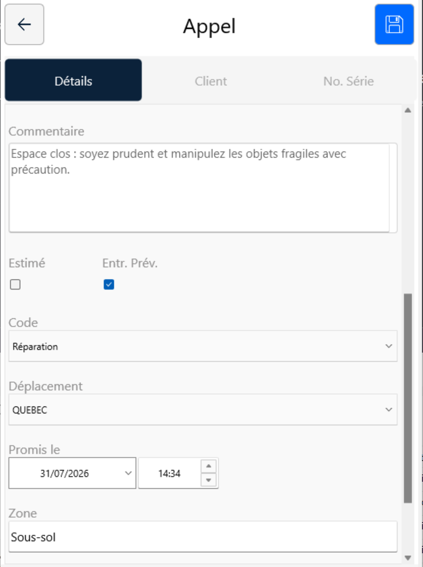Click the back arrow icon
423x567 pixels.
pyautogui.click(x=24, y=24)
